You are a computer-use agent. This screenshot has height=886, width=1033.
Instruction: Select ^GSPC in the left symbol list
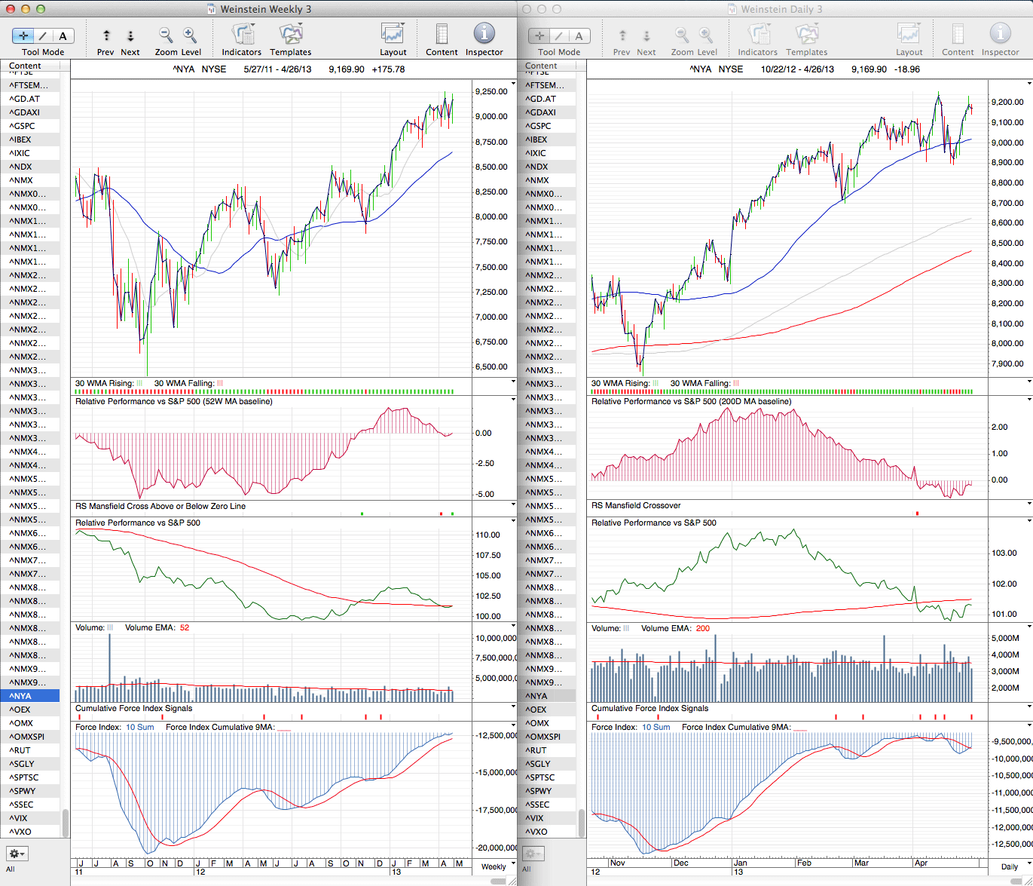pyautogui.click(x=23, y=126)
